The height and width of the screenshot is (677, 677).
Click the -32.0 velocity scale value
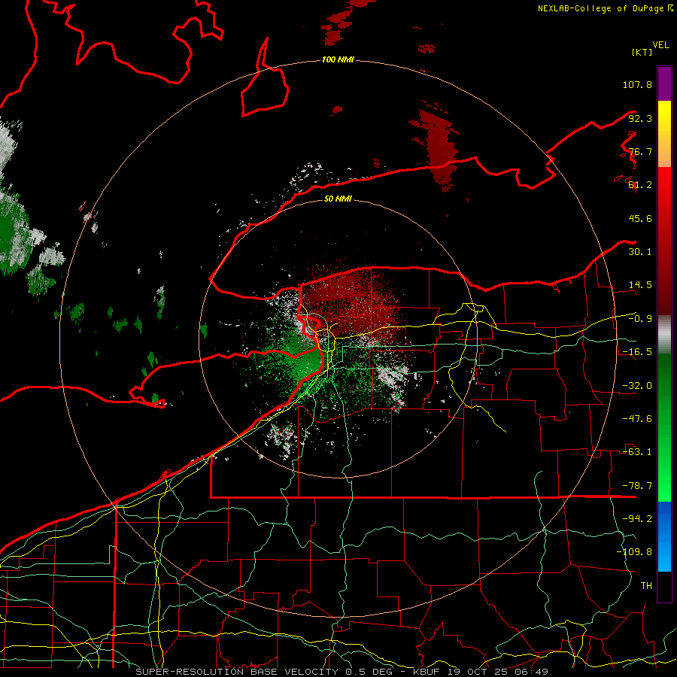click(637, 386)
